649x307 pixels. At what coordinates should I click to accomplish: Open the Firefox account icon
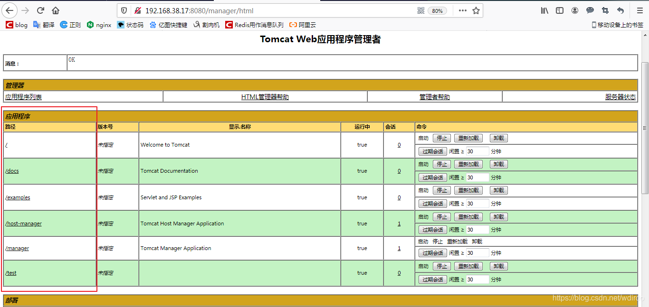click(x=575, y=10)
